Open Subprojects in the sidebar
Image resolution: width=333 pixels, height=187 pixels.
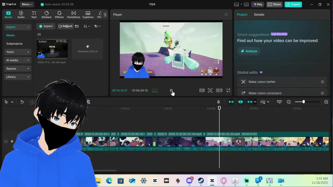[14, 44]
